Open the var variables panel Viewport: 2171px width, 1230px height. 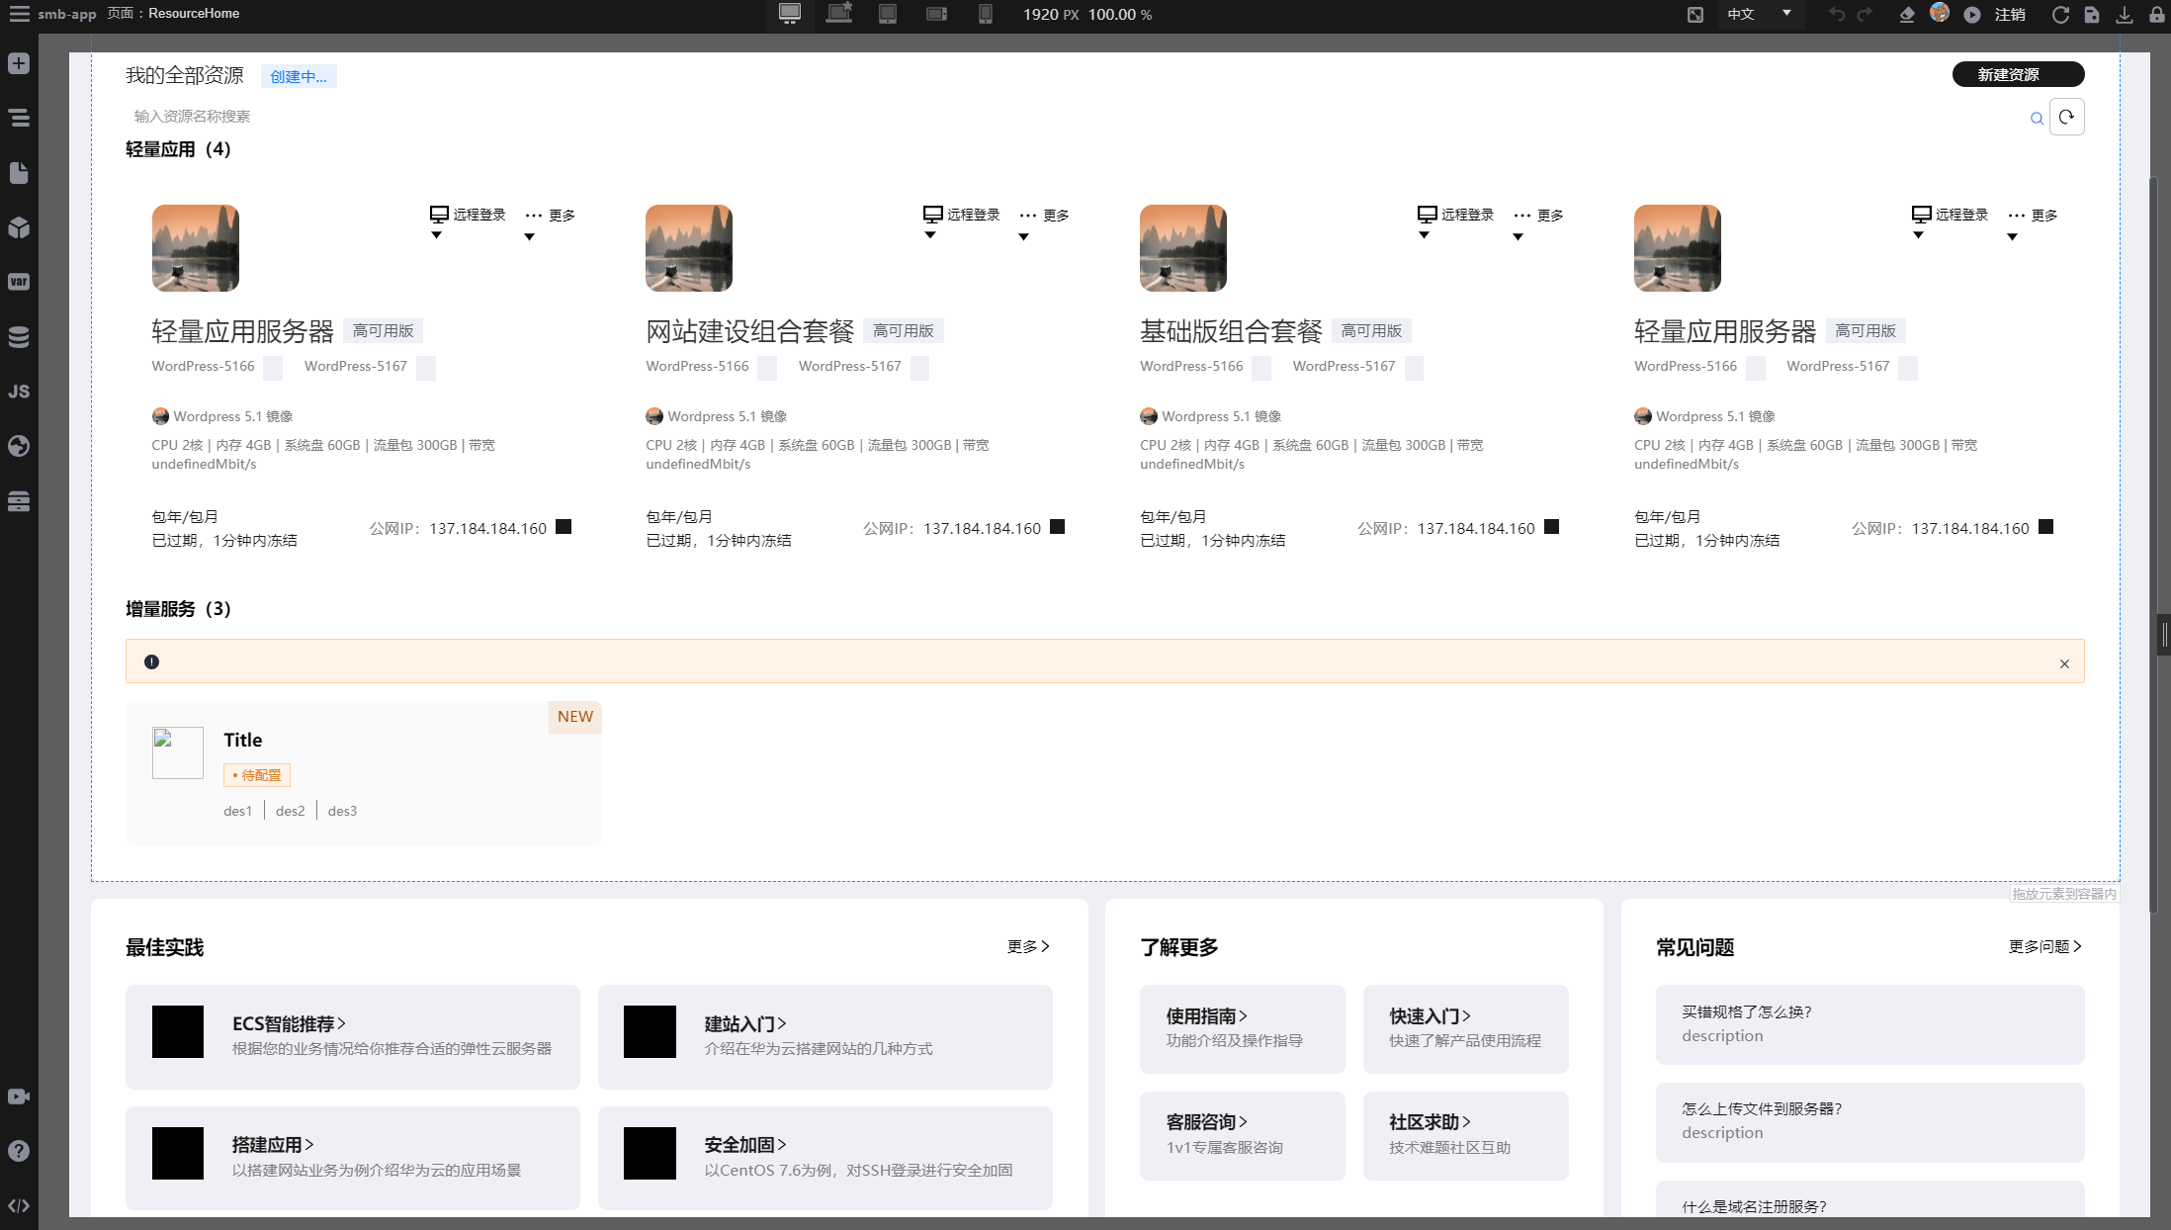tap(19, 282)
